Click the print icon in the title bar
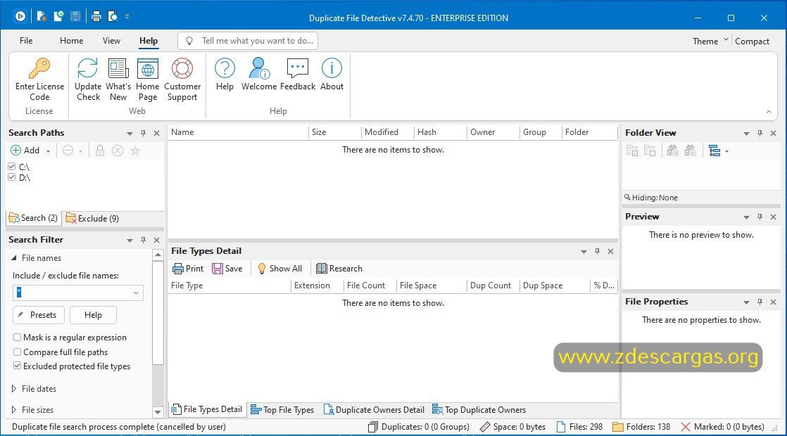This screenshot has width=787, height=436. tap(96, 17)
